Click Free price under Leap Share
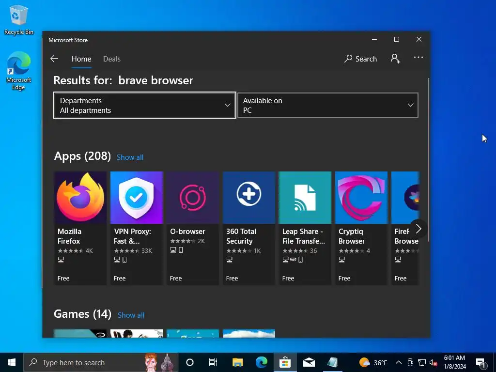This screenshot has height=372, width=496. pyautogui.click(x=288, y=279)
